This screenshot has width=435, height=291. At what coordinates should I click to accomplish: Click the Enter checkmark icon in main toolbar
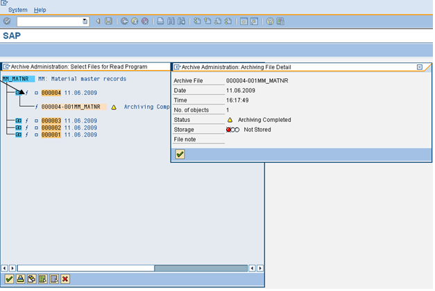[x=7, y=21]
